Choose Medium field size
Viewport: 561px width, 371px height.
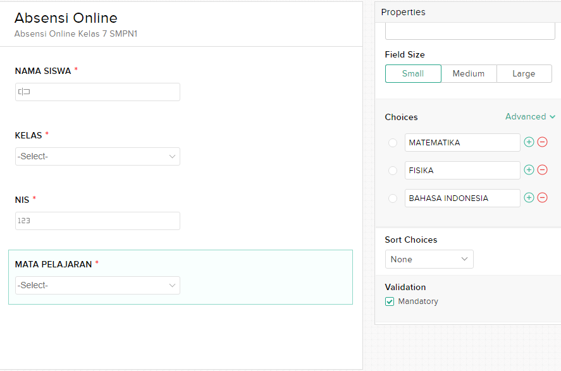pyautogui.click(x=469, y=73)
